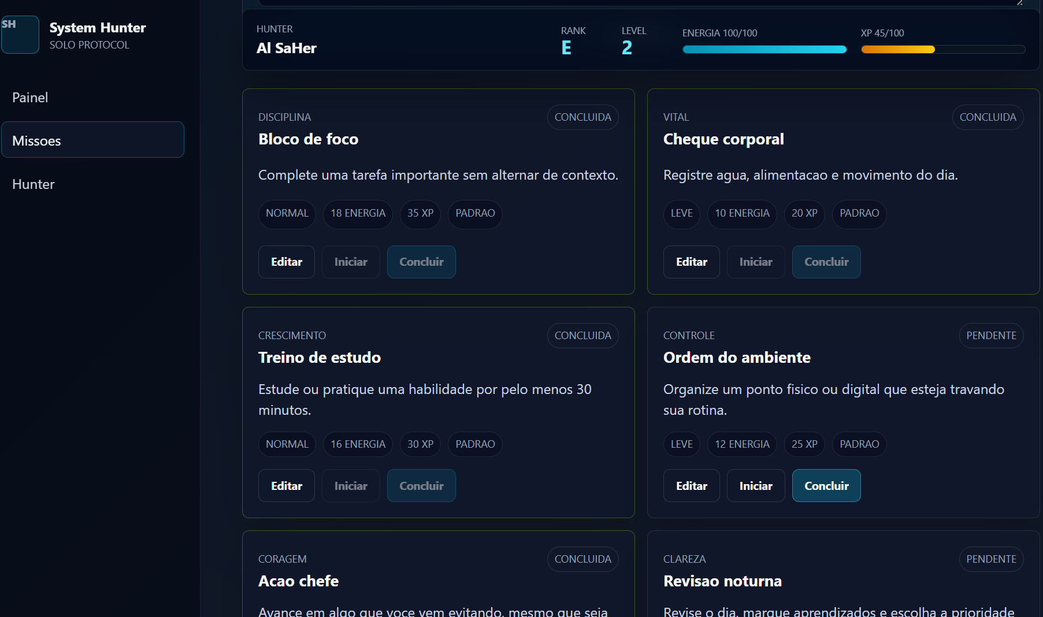
Task: Click the DISCIPLINA category label
Action: click(284, 117)
